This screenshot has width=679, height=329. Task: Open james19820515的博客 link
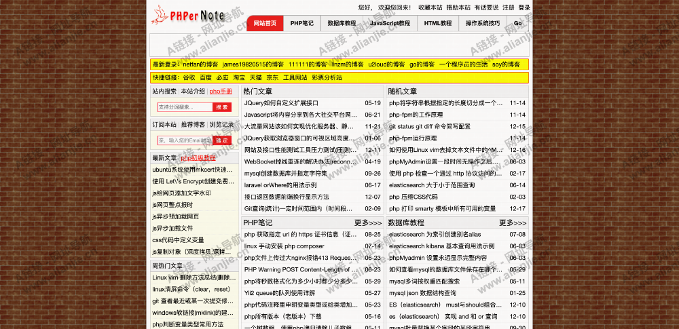(x=253, y=64)
